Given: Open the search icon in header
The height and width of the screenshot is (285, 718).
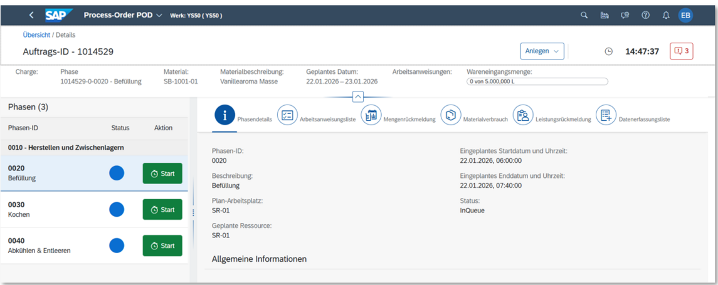Looking at the screenshot, I should click(584, 15).
